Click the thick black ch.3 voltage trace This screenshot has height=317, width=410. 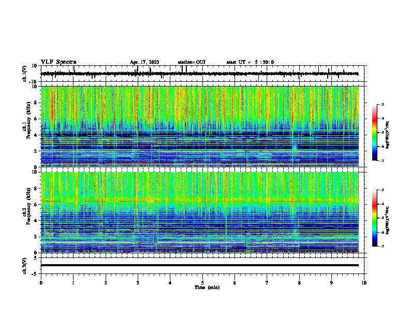200,265
